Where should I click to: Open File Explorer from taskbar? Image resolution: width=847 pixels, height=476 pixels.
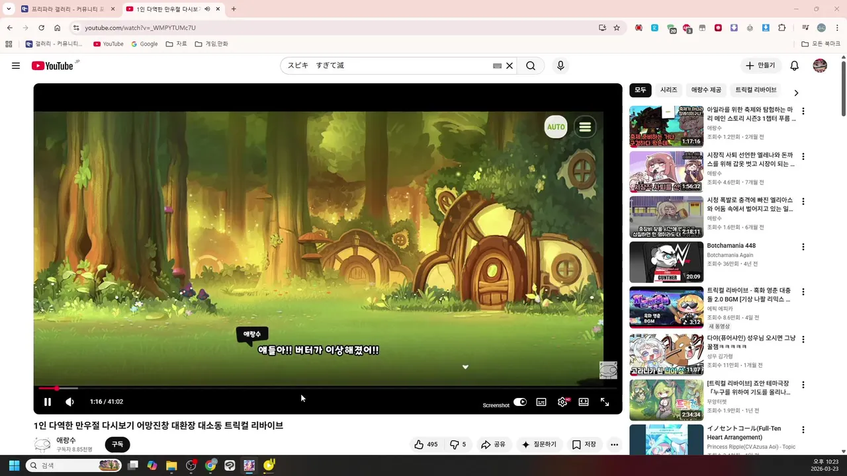click(171, 465)
